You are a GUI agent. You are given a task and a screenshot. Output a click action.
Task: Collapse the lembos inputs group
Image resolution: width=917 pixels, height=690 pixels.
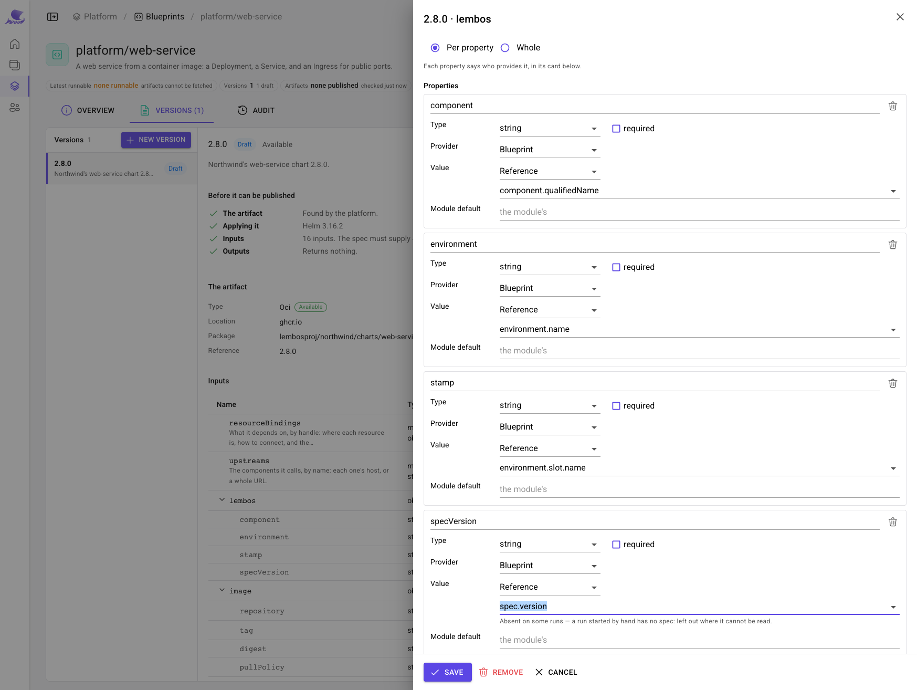pos(222,500)
